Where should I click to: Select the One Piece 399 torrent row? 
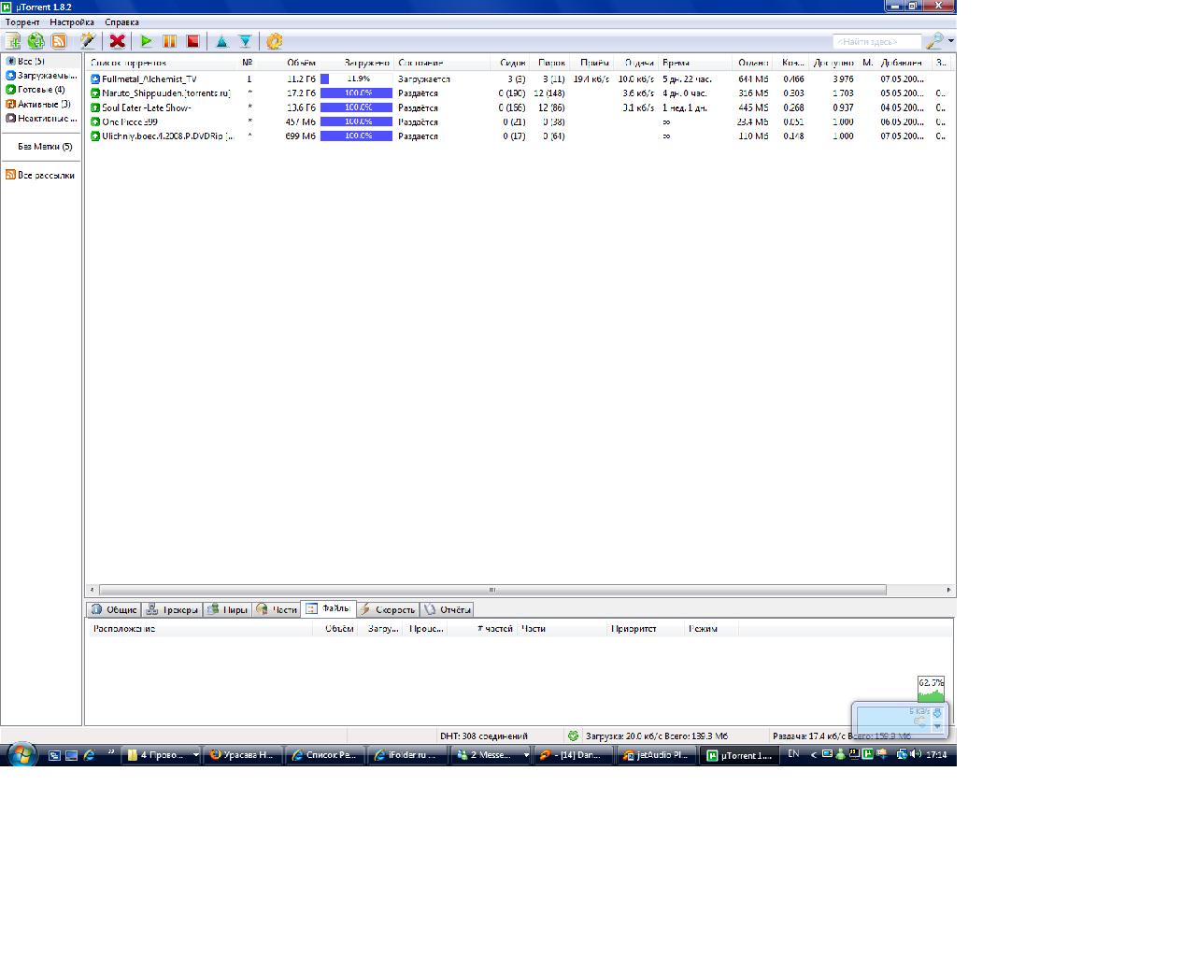point(520,121)
